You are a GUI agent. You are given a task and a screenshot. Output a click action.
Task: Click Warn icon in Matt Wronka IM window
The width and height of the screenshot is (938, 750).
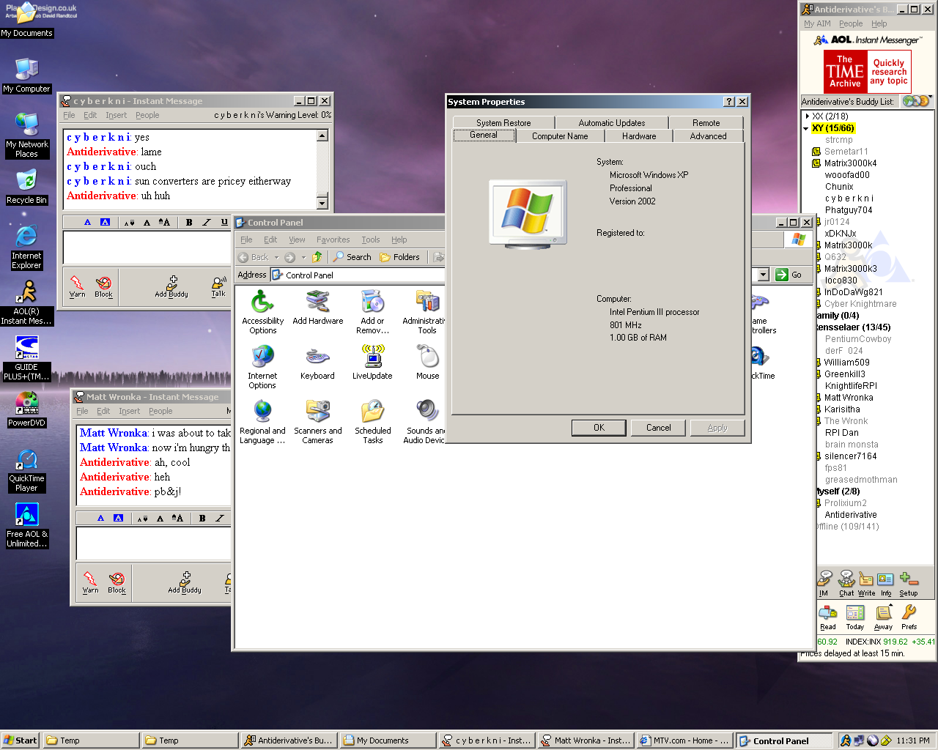(90, 582)
